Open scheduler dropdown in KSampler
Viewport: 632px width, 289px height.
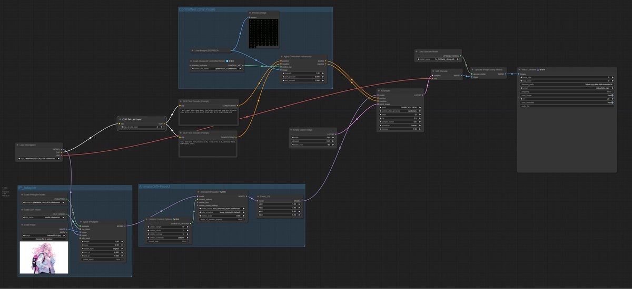click(x=400, y=126)
